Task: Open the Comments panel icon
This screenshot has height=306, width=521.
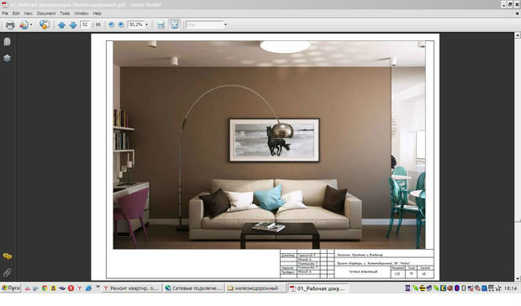Action: pyautogui.click(x=7, y=256)
